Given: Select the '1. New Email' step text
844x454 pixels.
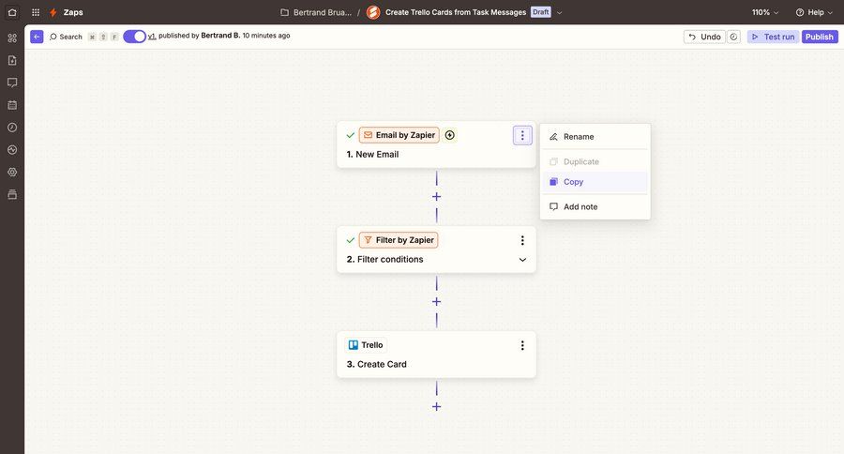Looking at the screenshot, I should tap(372, 155).
